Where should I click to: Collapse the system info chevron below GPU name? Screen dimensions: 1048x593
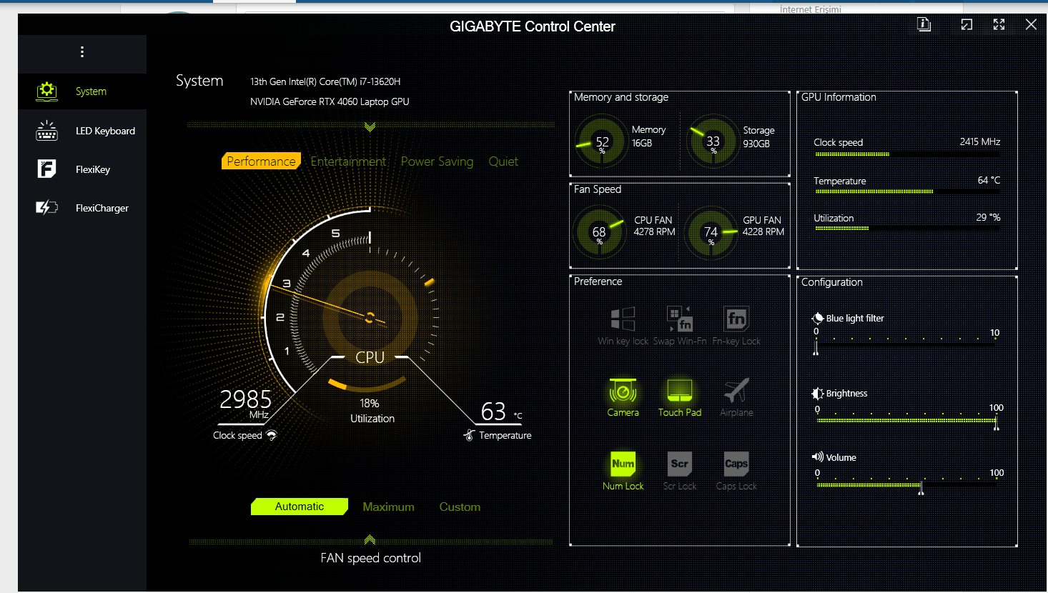[370, 127]
